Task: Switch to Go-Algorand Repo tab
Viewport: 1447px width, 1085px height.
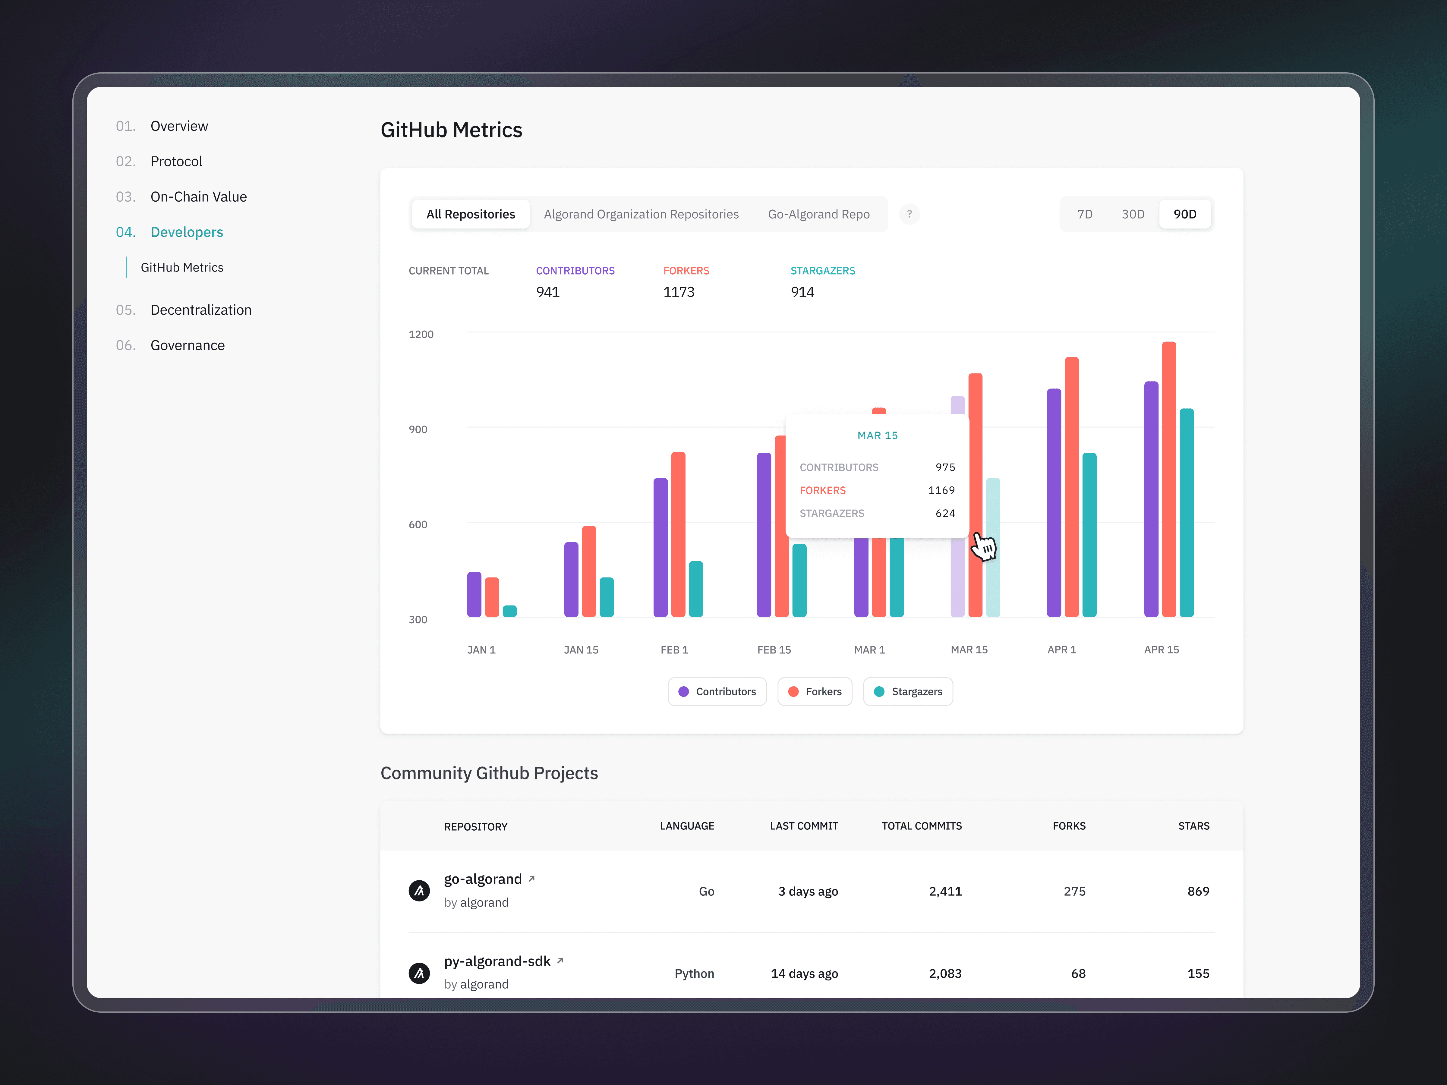Action: pyautogui.click(x=818, y=214)
